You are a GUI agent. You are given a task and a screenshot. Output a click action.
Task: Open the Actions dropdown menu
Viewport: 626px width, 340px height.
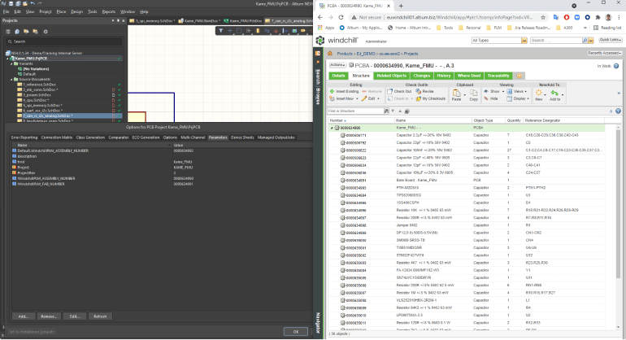point(337,64)
